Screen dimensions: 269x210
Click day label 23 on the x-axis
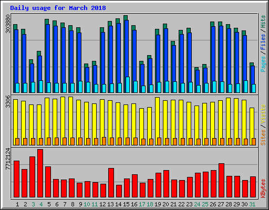click(189, 204)
